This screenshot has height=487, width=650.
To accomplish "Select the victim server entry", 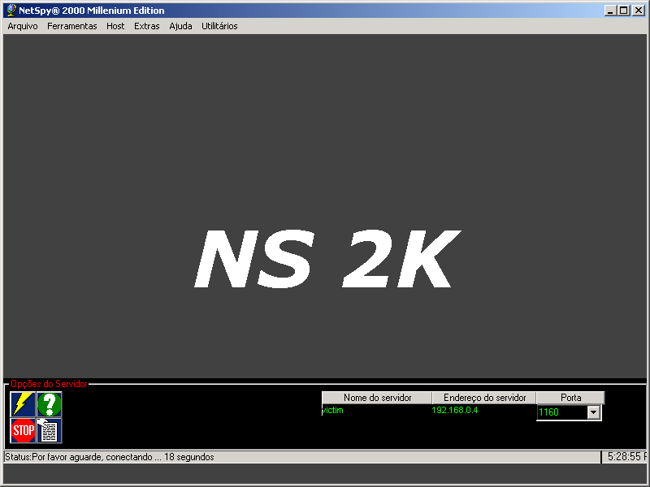I will tap(333, 411).
